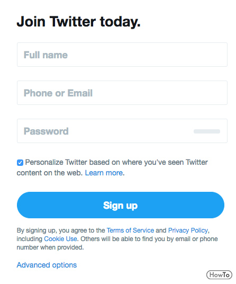
Task: Uncheck the Personalize Twitter checkbox
Action: (20, 163)
